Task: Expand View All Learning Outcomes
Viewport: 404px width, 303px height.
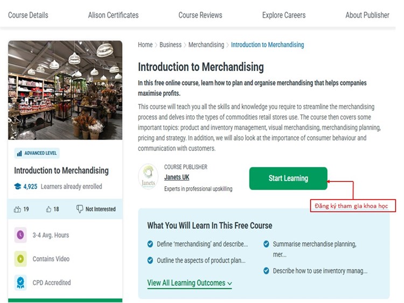Action: click(x=190, y=283)
